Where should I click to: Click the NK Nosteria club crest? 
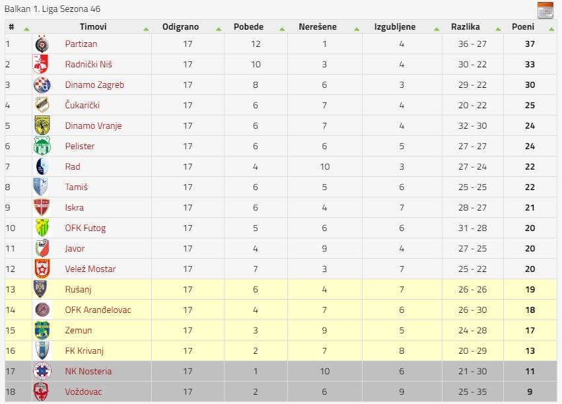(42, 371)
